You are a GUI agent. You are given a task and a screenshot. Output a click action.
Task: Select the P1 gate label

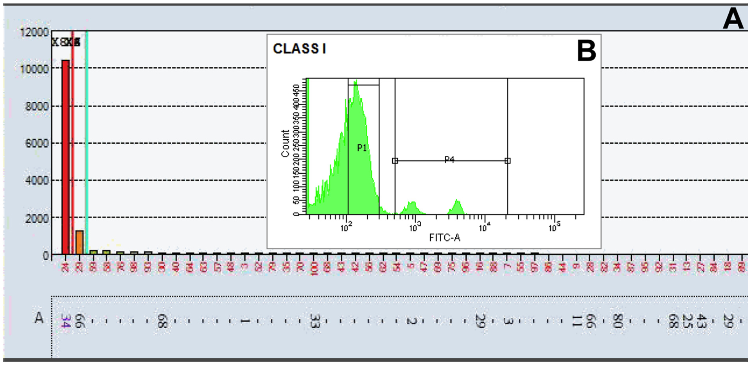click(x=362, y=148)
